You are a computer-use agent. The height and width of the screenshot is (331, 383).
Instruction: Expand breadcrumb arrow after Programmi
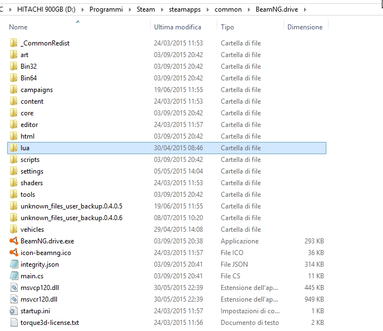[x=130, y=10]
